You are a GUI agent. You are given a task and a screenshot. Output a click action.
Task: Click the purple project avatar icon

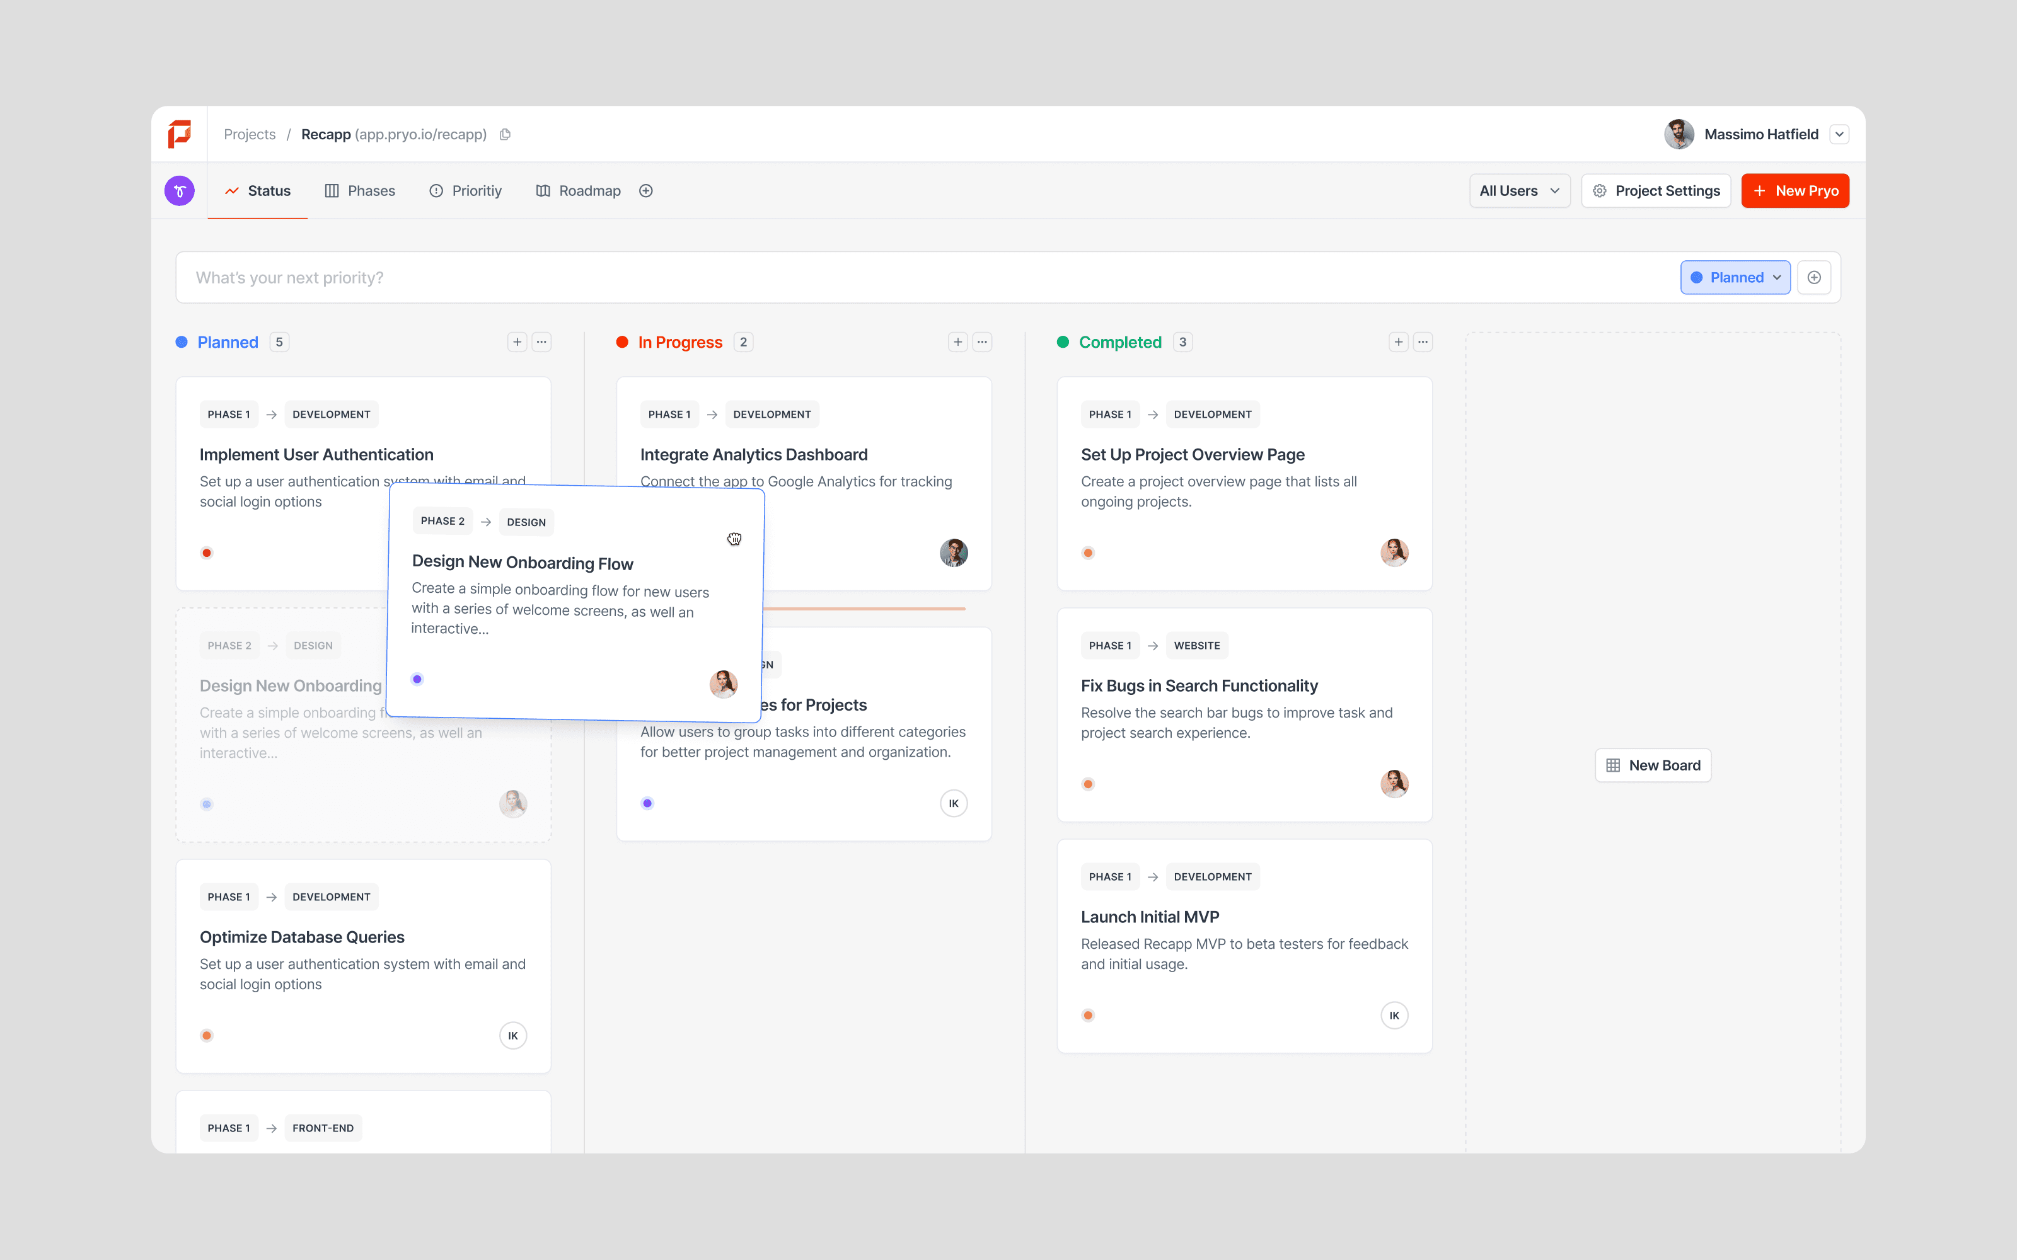[179, 191]
